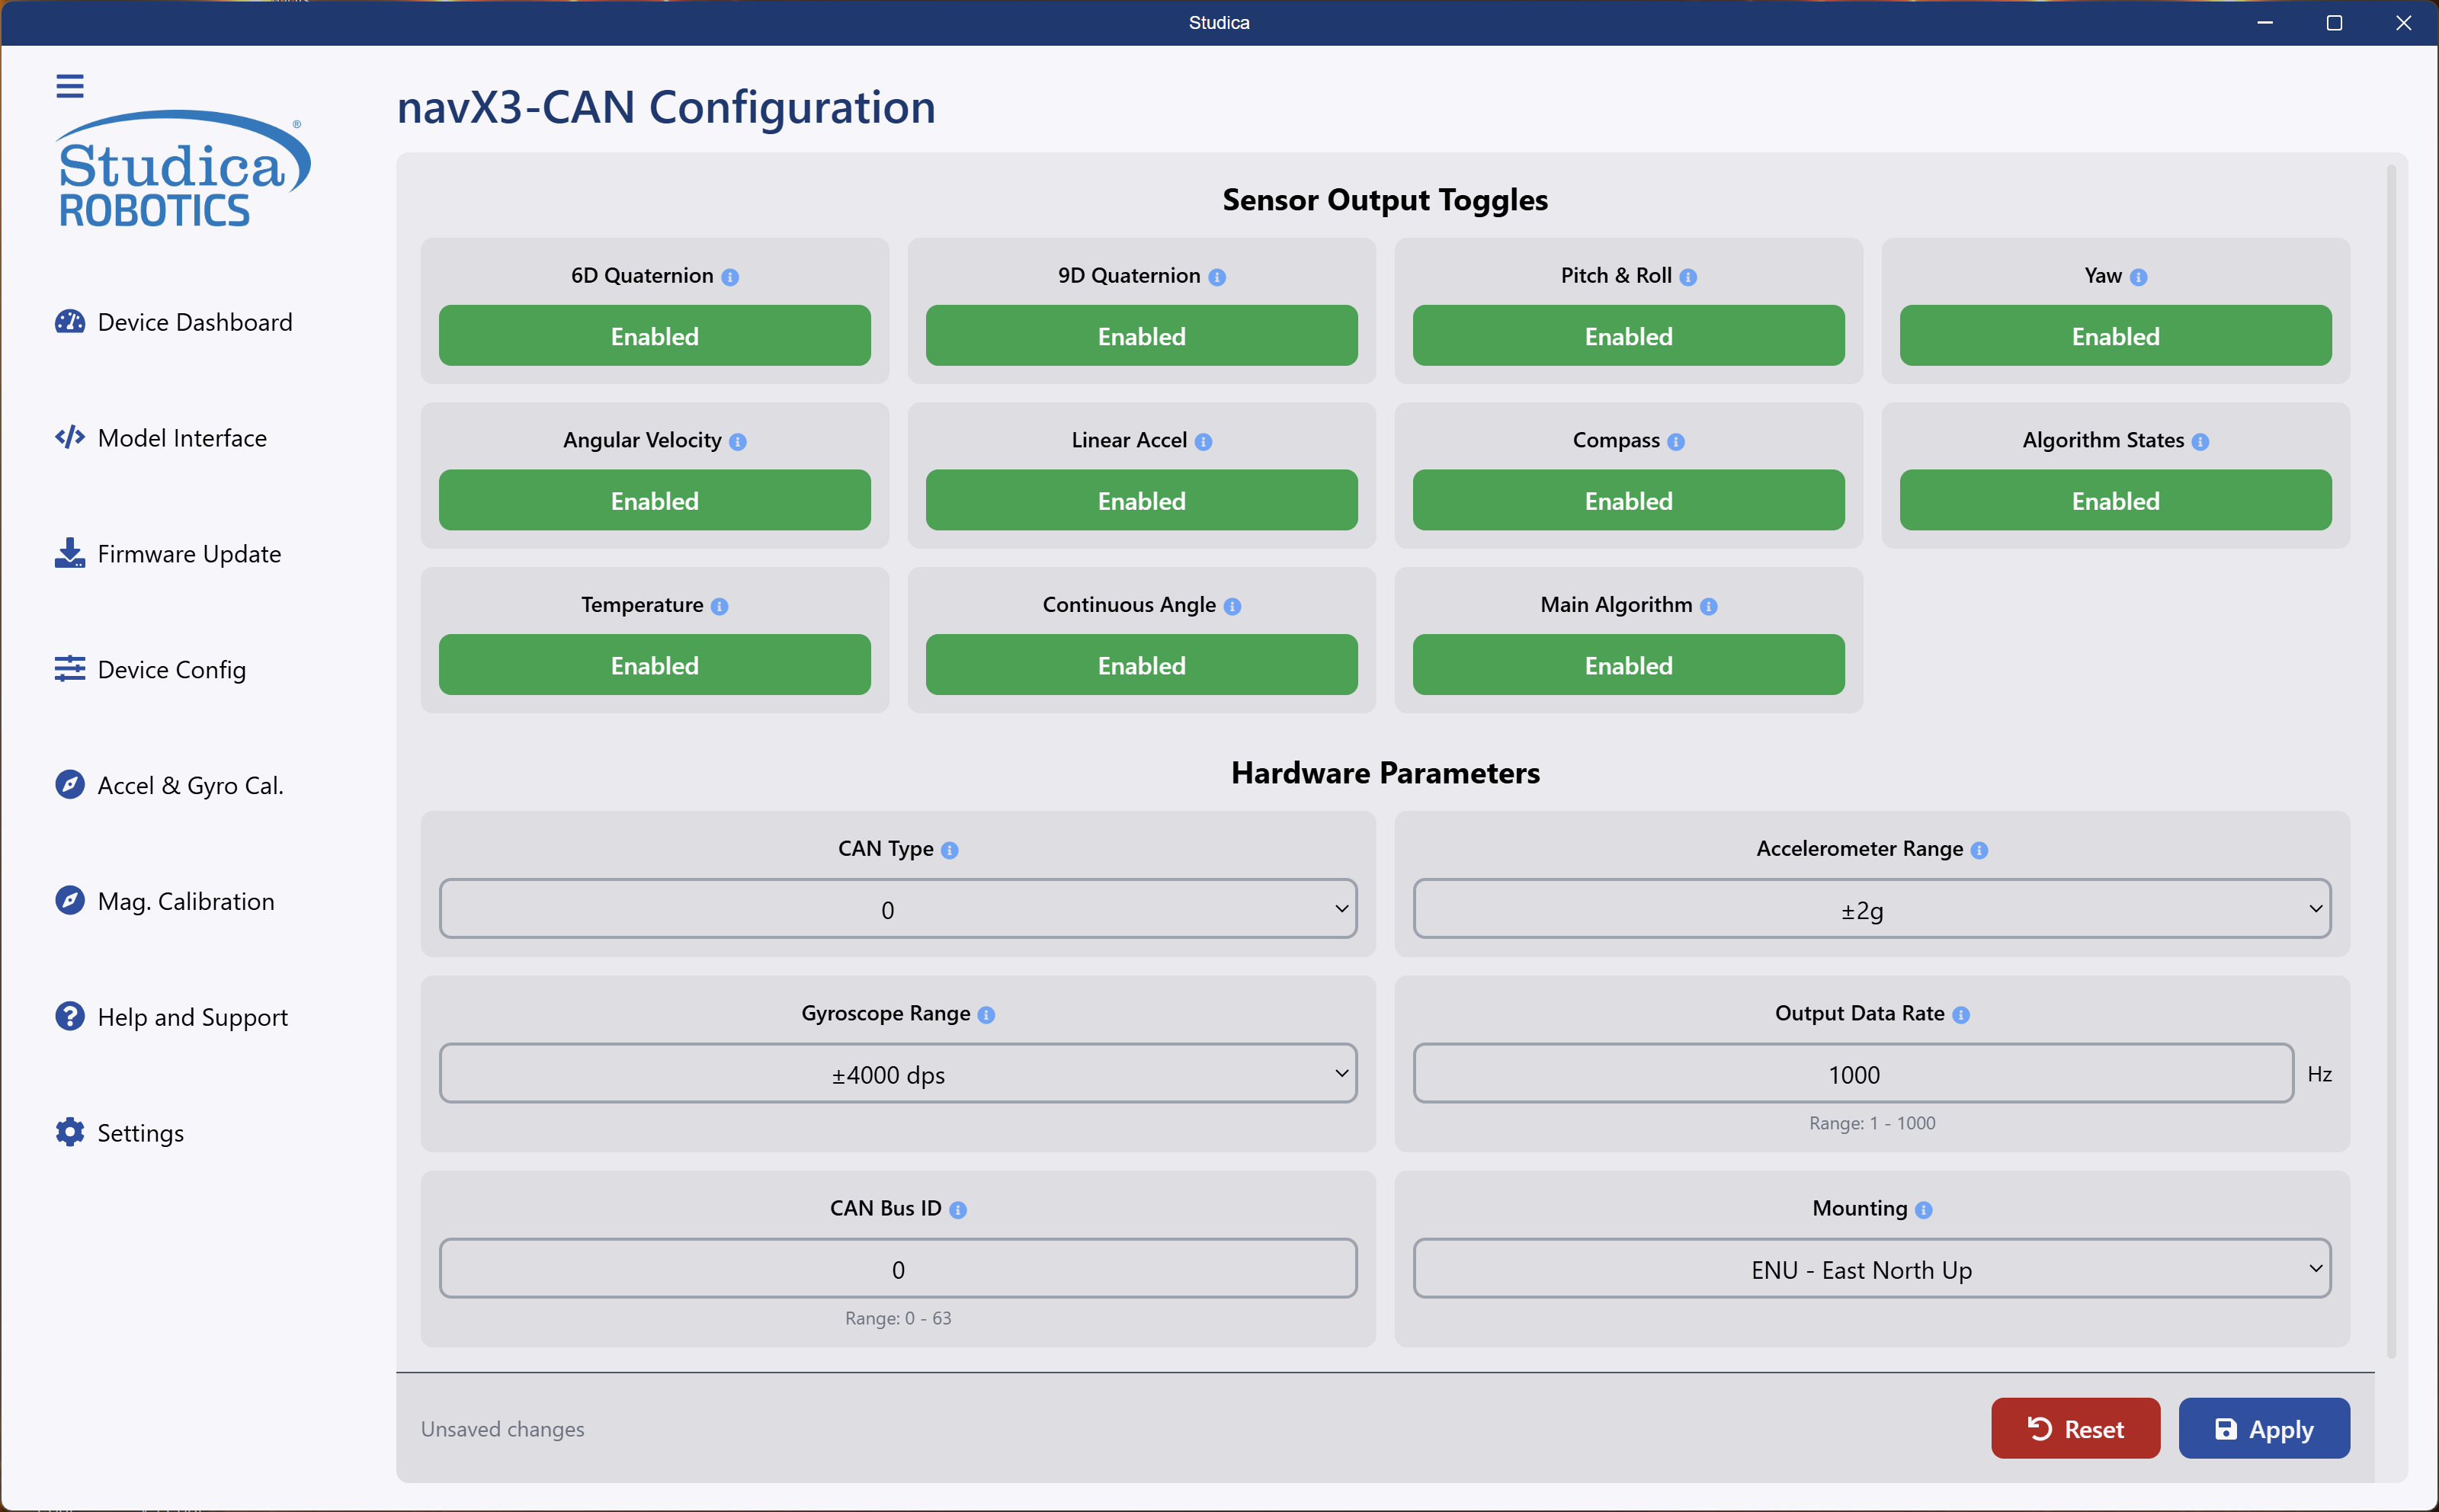Disable the 6D Quaternion output

(x=654, y=336)
